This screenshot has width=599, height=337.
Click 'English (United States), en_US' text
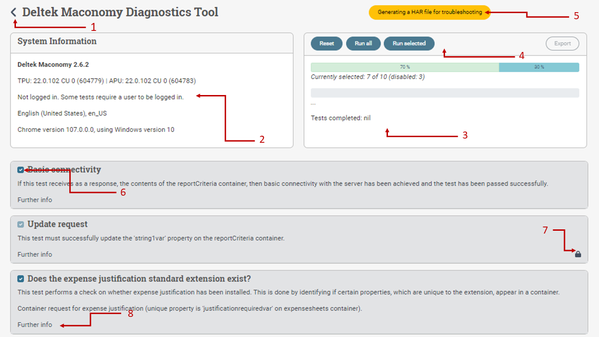[63, 113]
